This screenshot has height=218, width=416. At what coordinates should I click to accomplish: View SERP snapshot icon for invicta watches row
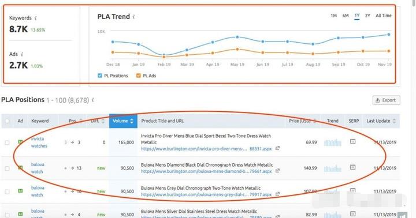pos(352,142)
